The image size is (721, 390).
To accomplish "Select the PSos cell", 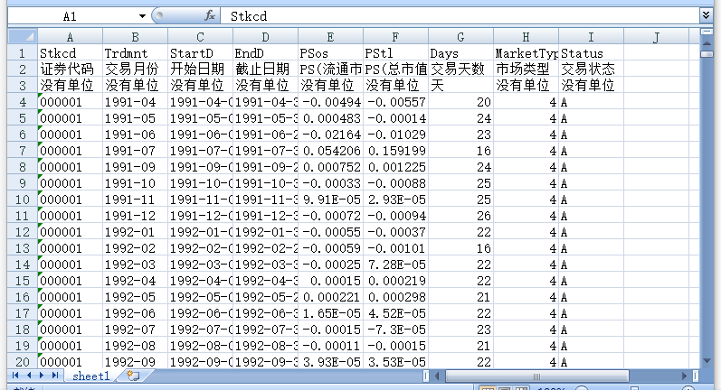I will (x=330, y=53).
